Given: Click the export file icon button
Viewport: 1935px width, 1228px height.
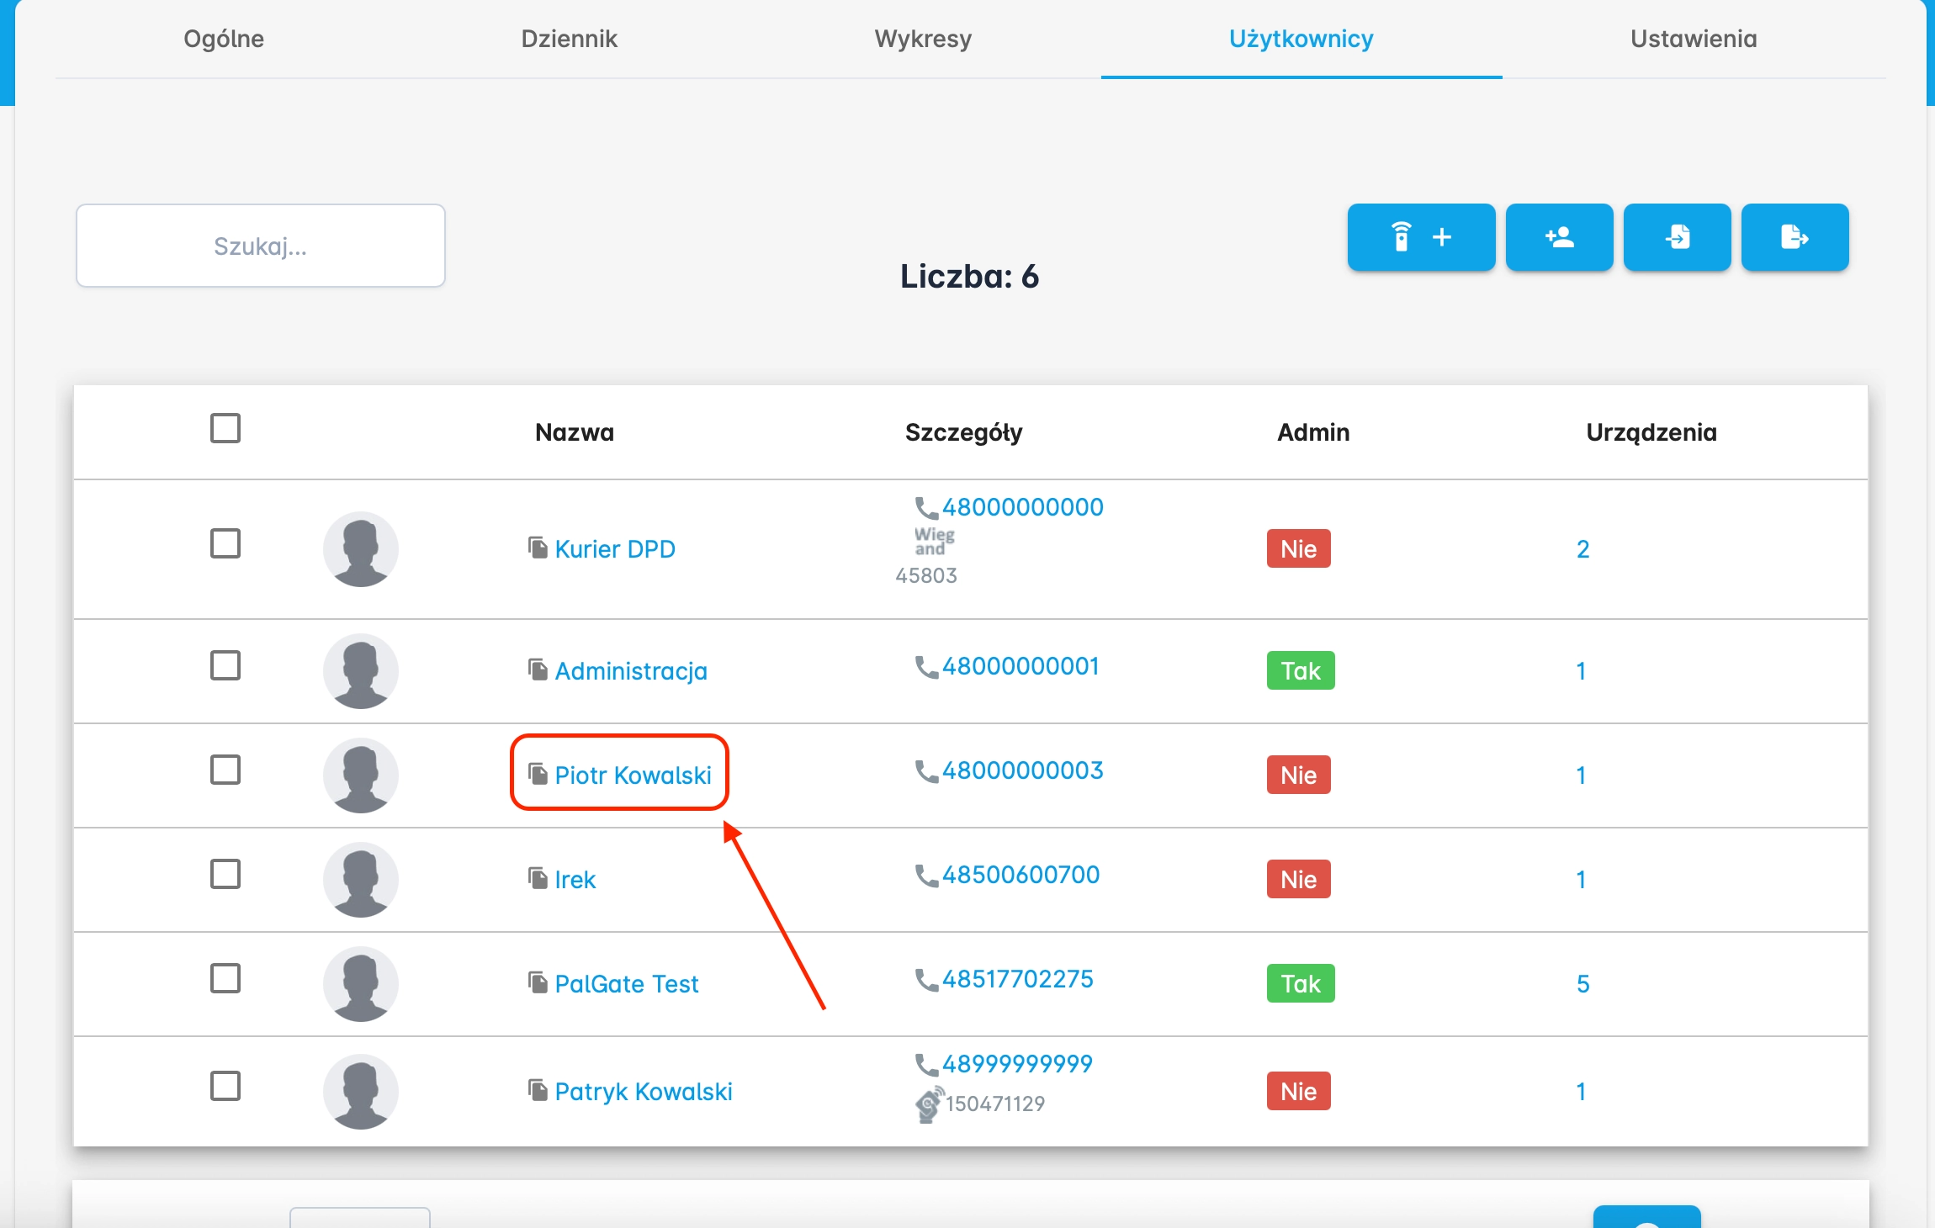Looking at the screenshot, I should tap(1795, 237).
